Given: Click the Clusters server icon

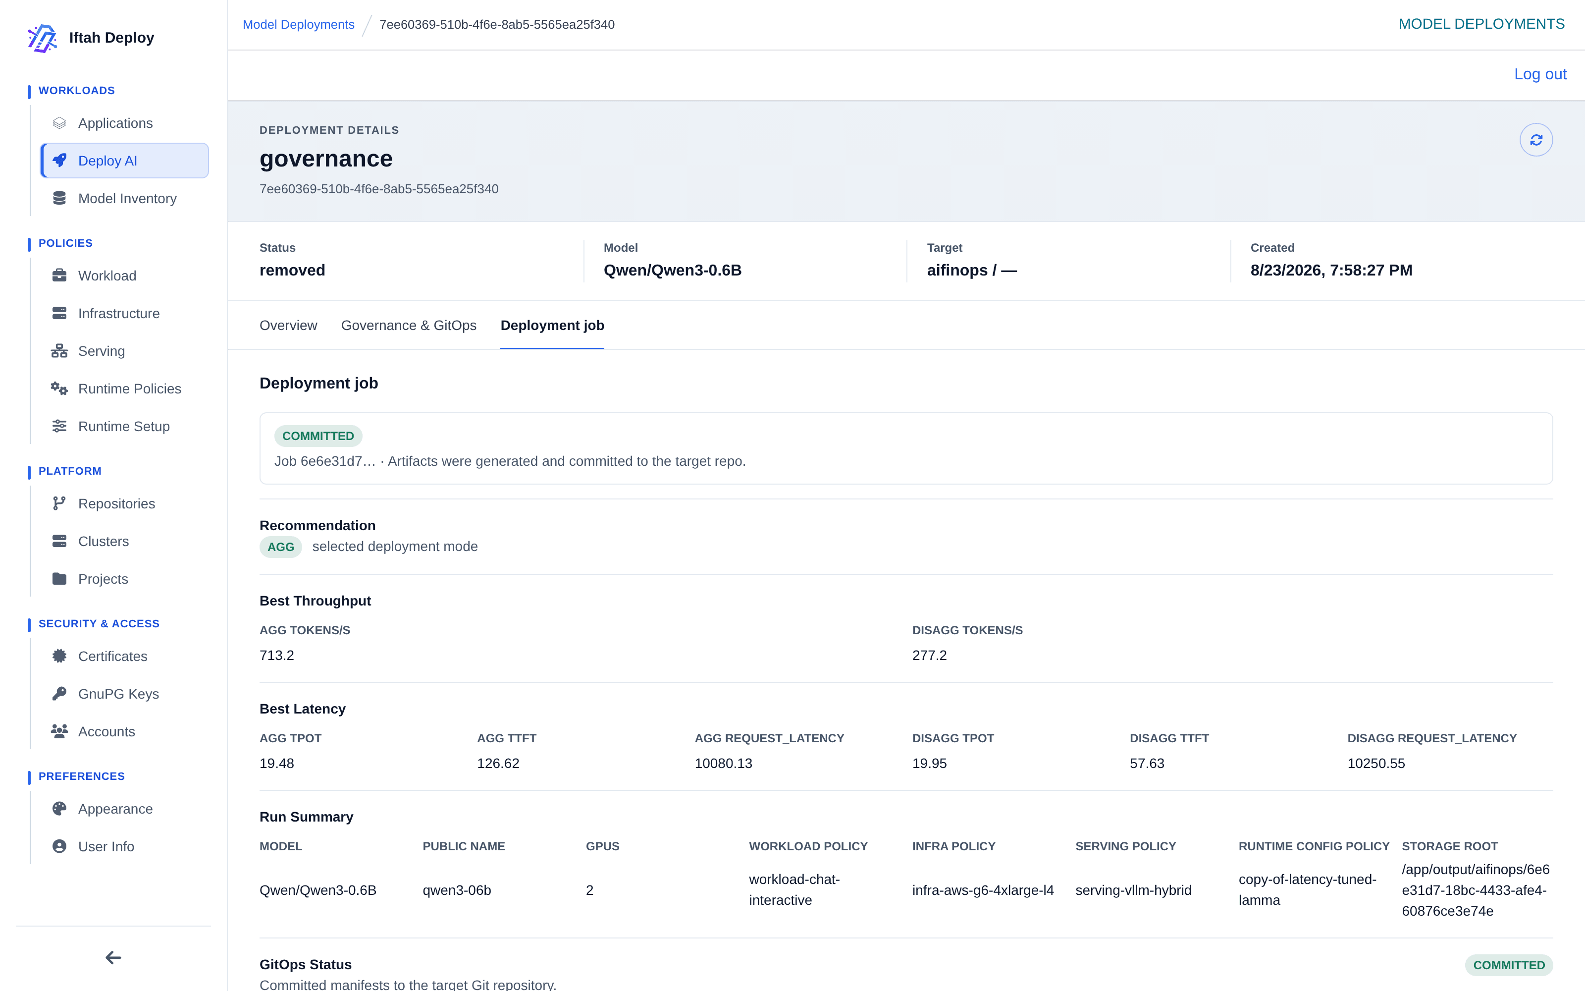Looking at the screenshot, I should (x=59, y=542).
